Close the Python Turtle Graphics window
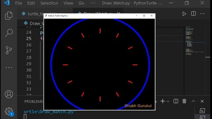This screenshot has width=212, height=119. pyautogui.click(x=152, y=16)
